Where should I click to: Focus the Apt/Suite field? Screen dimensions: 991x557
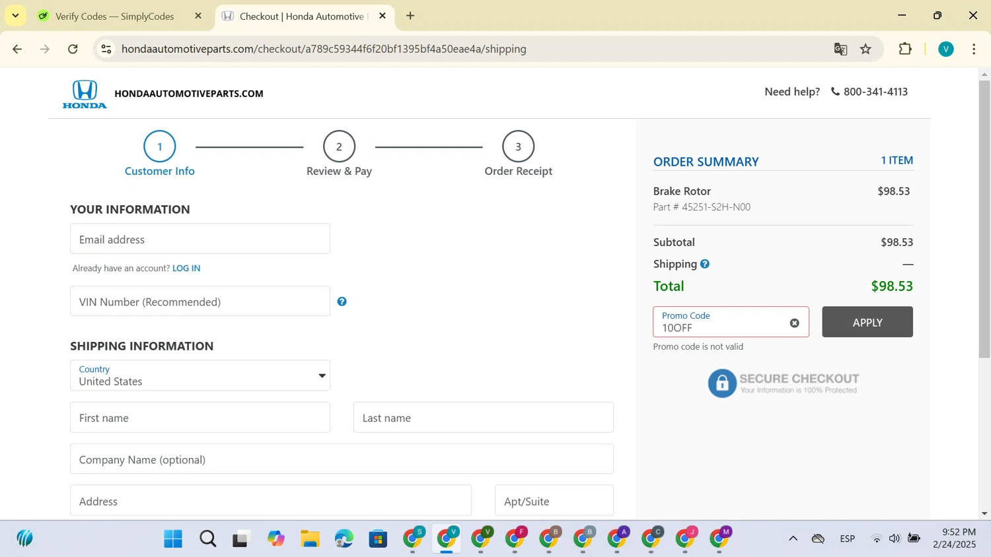[554, 501]
